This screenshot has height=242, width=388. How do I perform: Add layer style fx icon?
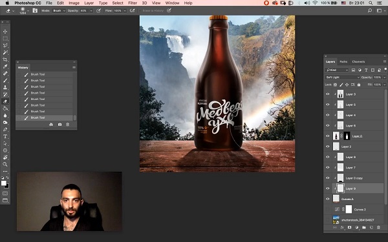(342, 227)
